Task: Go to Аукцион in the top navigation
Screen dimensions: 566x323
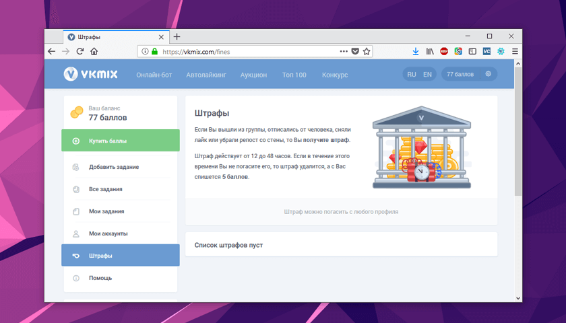Action: [x=253, y=75]
